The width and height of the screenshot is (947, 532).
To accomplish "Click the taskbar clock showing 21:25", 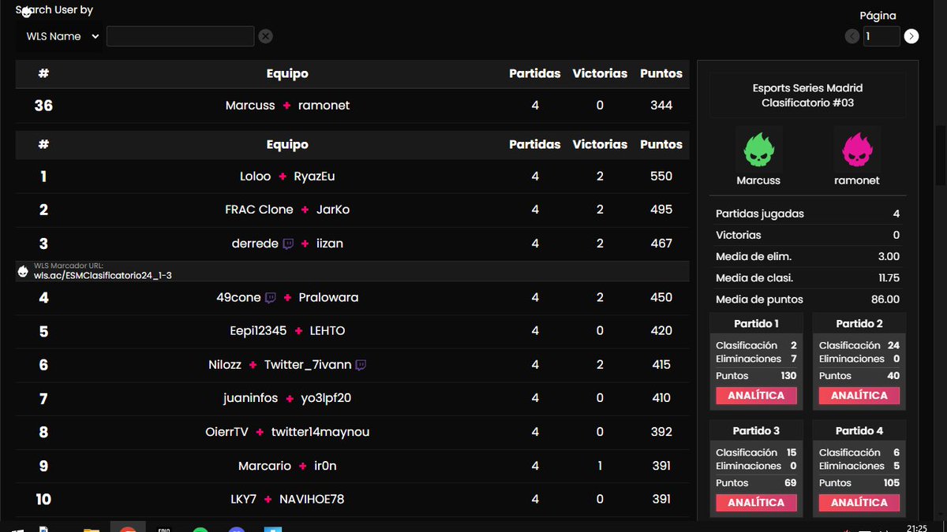I will click(x=917, y=527).
